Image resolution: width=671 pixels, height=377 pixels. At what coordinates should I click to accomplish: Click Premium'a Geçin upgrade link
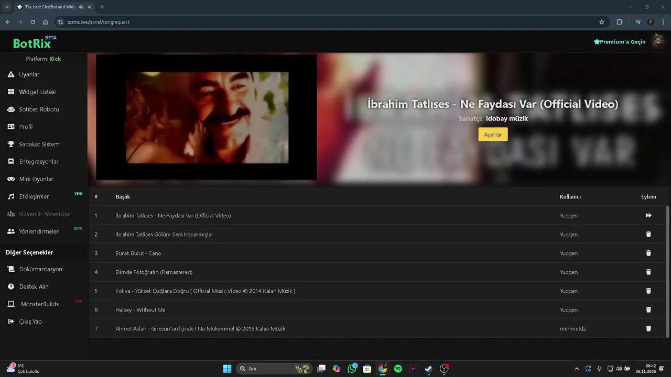tap(620, 41)
